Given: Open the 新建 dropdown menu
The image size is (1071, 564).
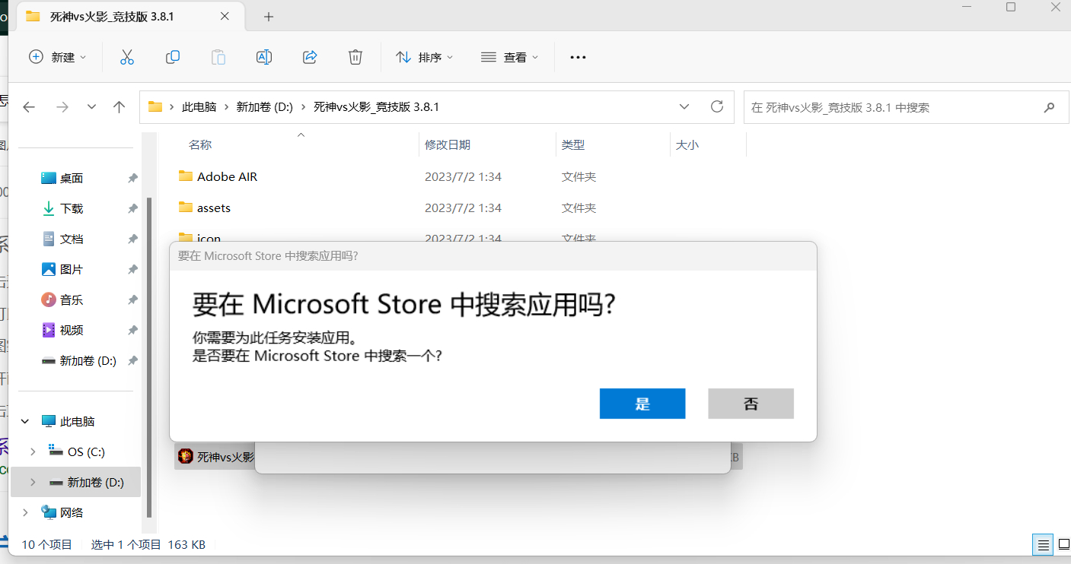Looking at the screenshot, I should point(58,57).
